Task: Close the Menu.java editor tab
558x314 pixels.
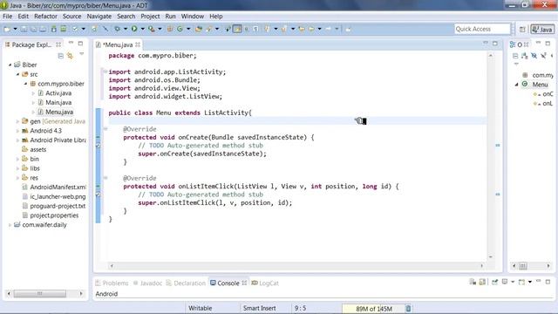Action: click(138, 44)
